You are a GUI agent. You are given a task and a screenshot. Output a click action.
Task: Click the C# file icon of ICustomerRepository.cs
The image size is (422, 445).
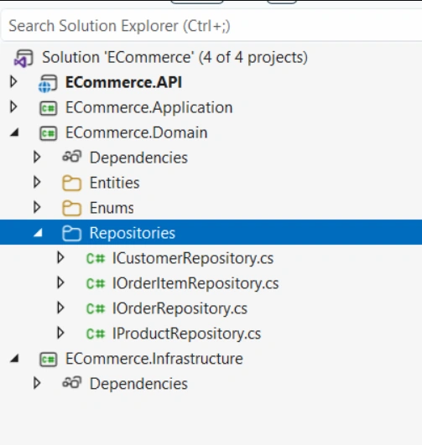click(x=96, y=259)
